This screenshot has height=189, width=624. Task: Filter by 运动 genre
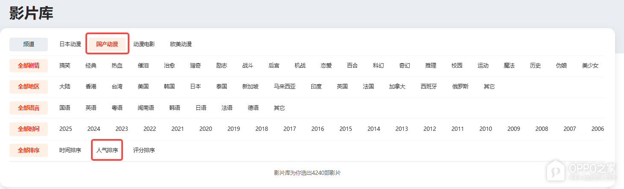tap(483, 65)
